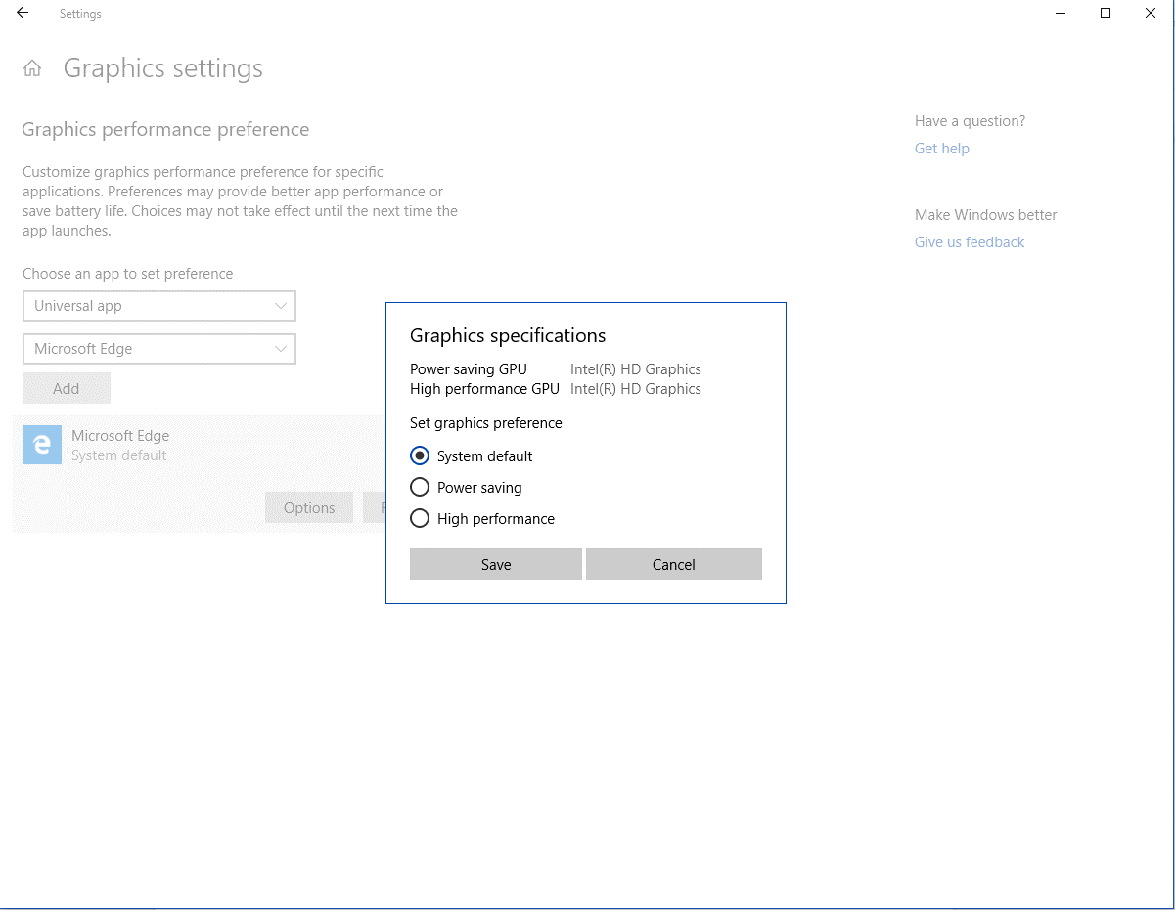Click the 'Make Windows better' text
The height and width of the screenshot is (910, 1175).
click(x=986, y=215)
